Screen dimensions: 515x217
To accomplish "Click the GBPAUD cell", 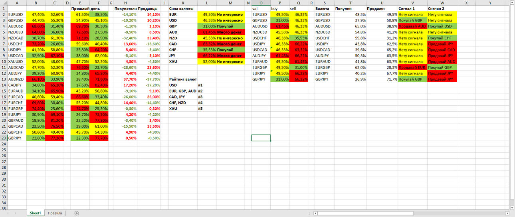I will point(17,120).
